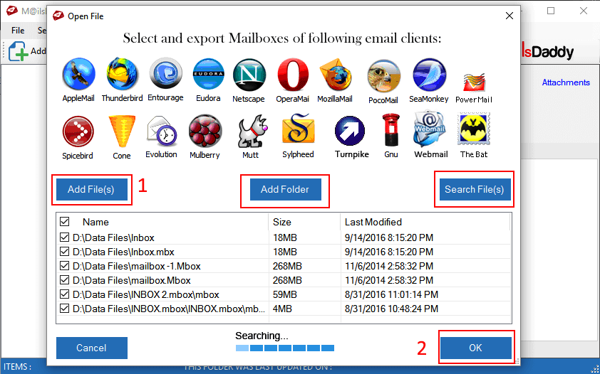Click the Searching progress bar
The image size is (600, 374).
pyautogui.click(x=285, y=348)
